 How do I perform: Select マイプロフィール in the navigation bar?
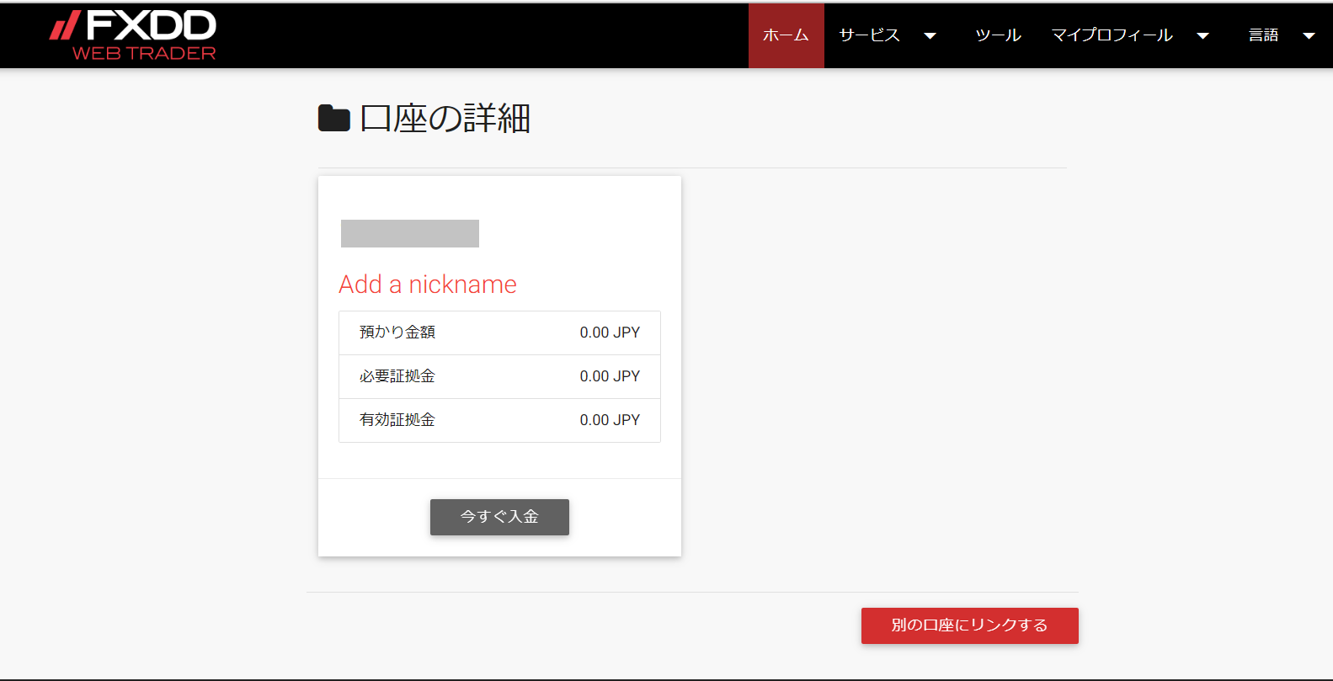coord(1112,35)
